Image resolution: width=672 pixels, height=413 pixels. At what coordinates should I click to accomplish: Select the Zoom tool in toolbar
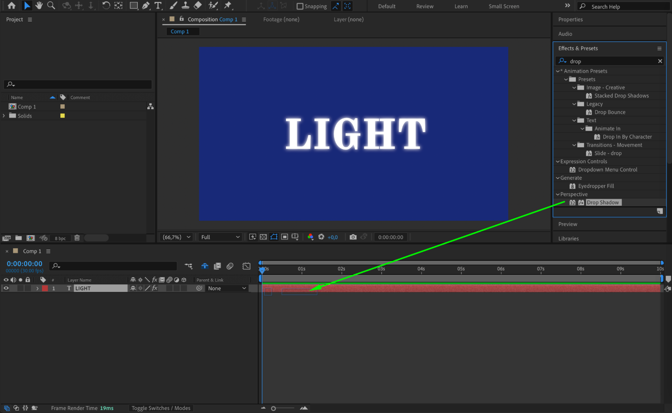pyautogui.click(x=51, y=5)
